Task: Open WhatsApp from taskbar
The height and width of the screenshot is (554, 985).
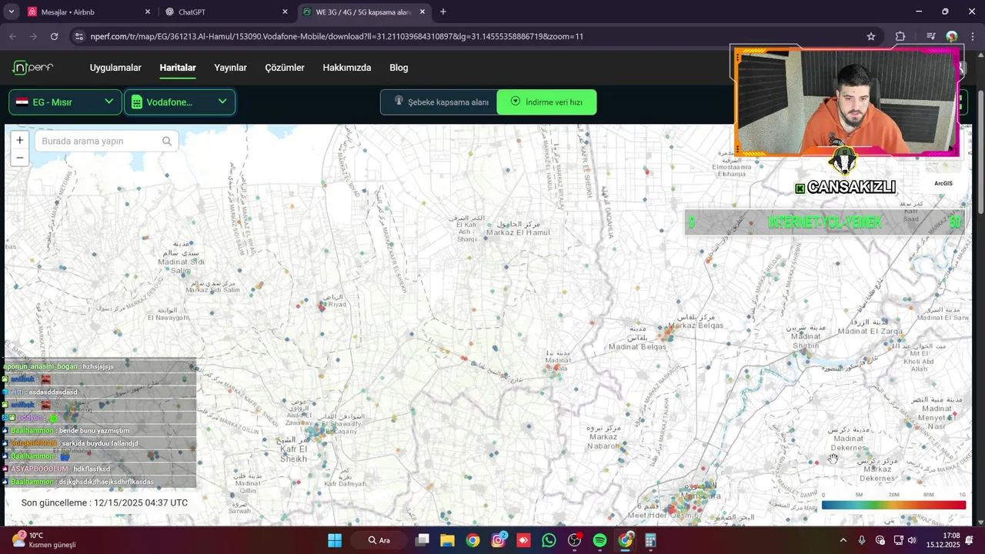Action: [549, 540]
